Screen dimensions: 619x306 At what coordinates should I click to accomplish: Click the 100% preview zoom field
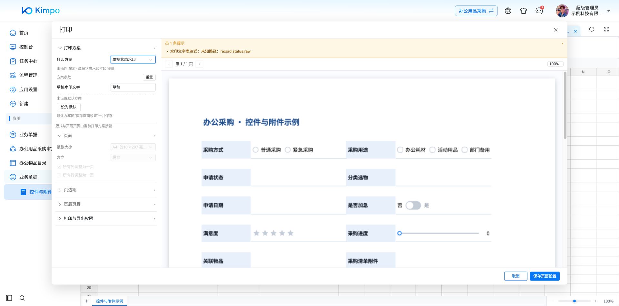pyautogui.click(x=555, y=64)
